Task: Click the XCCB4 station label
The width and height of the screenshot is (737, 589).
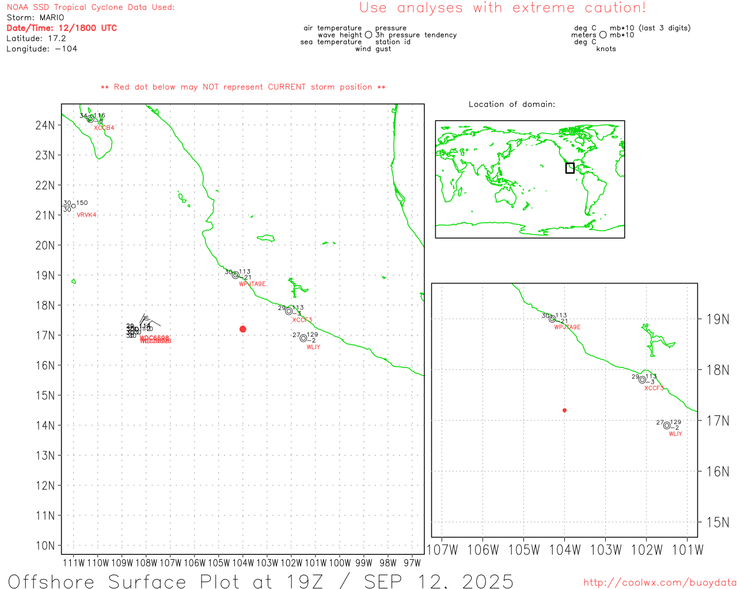Action: tap(104, 128)
